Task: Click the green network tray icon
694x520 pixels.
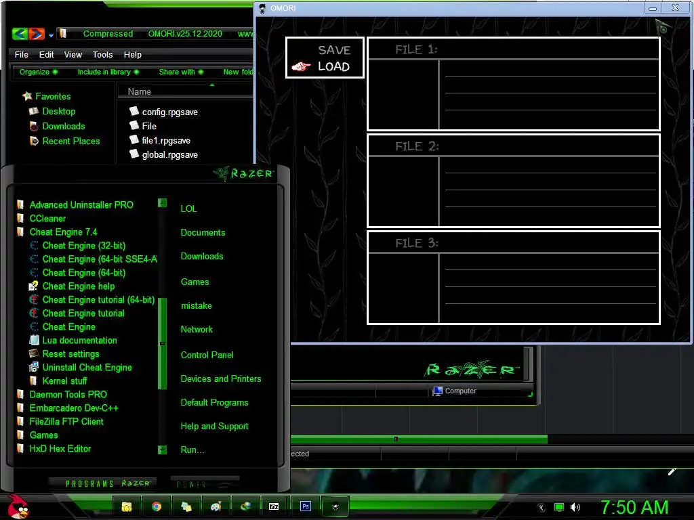Action: pyautogui.click(x=559, y=507)
